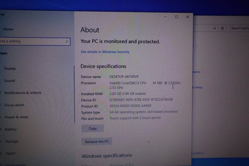Open Power & sleep settings

(16, 117)
